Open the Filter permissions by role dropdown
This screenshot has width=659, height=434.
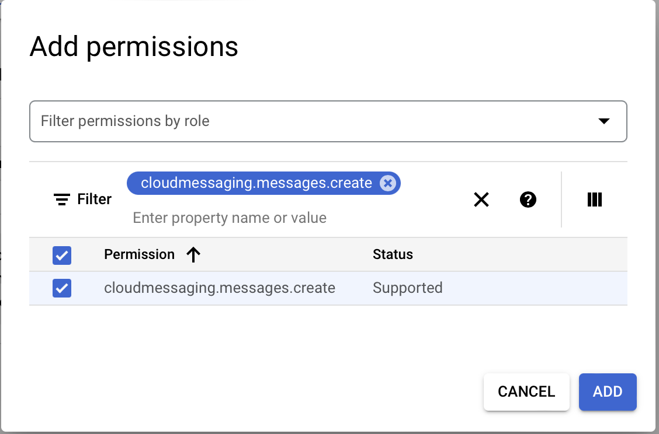pos(328,121)
